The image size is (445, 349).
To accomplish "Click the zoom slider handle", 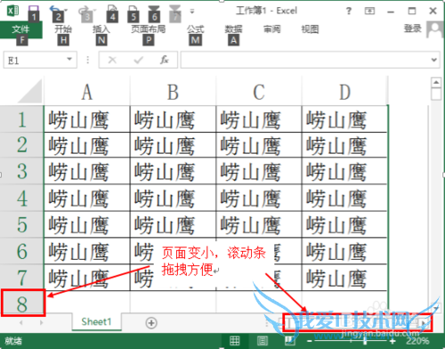I will 365,341.
